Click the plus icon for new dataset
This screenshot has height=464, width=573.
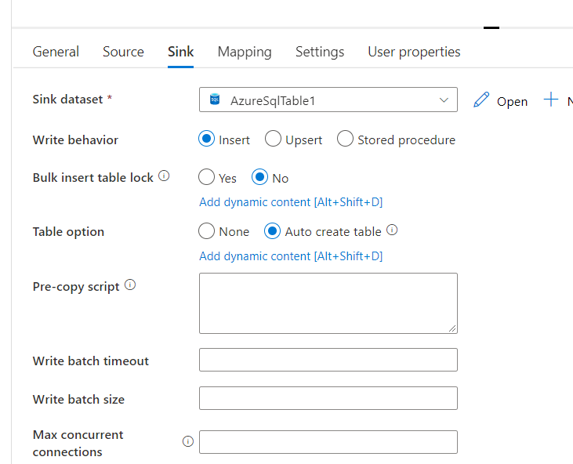(551, 100)
